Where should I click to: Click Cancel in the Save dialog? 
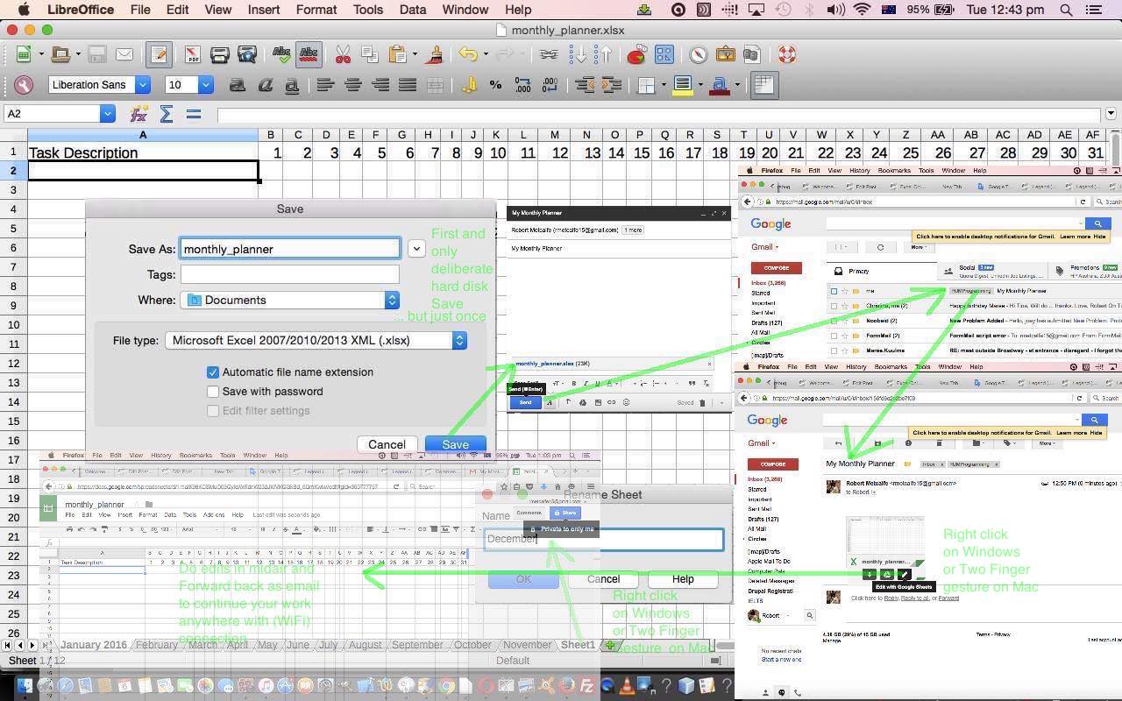tap(387, 444)
